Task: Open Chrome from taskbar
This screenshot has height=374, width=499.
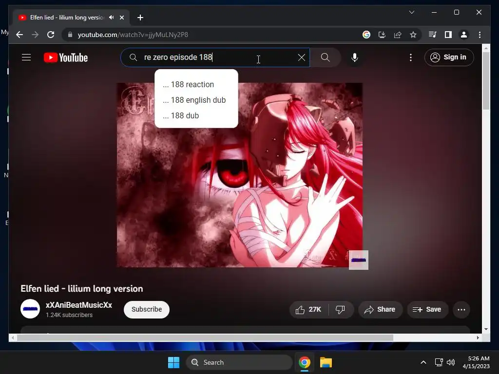Action: click(x=305, y=362)
